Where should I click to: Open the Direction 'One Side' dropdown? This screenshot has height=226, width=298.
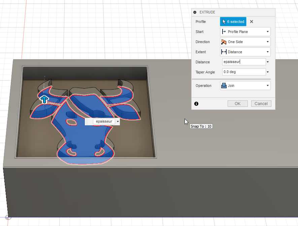[x=245, y=42]
